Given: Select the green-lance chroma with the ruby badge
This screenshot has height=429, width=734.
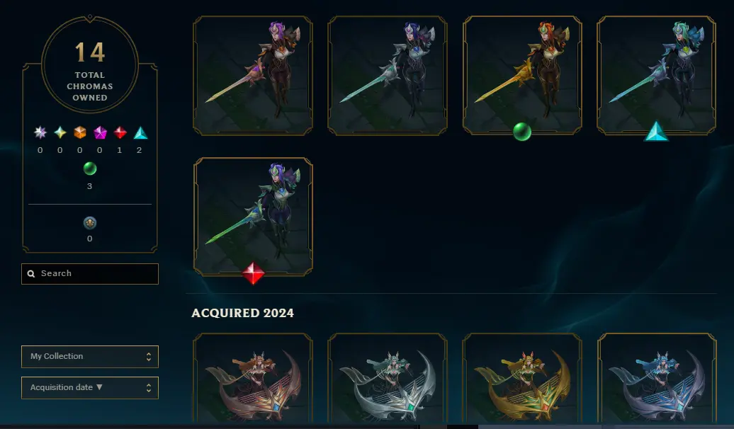Looking at the screenshot, I should [x=253, y=217].
